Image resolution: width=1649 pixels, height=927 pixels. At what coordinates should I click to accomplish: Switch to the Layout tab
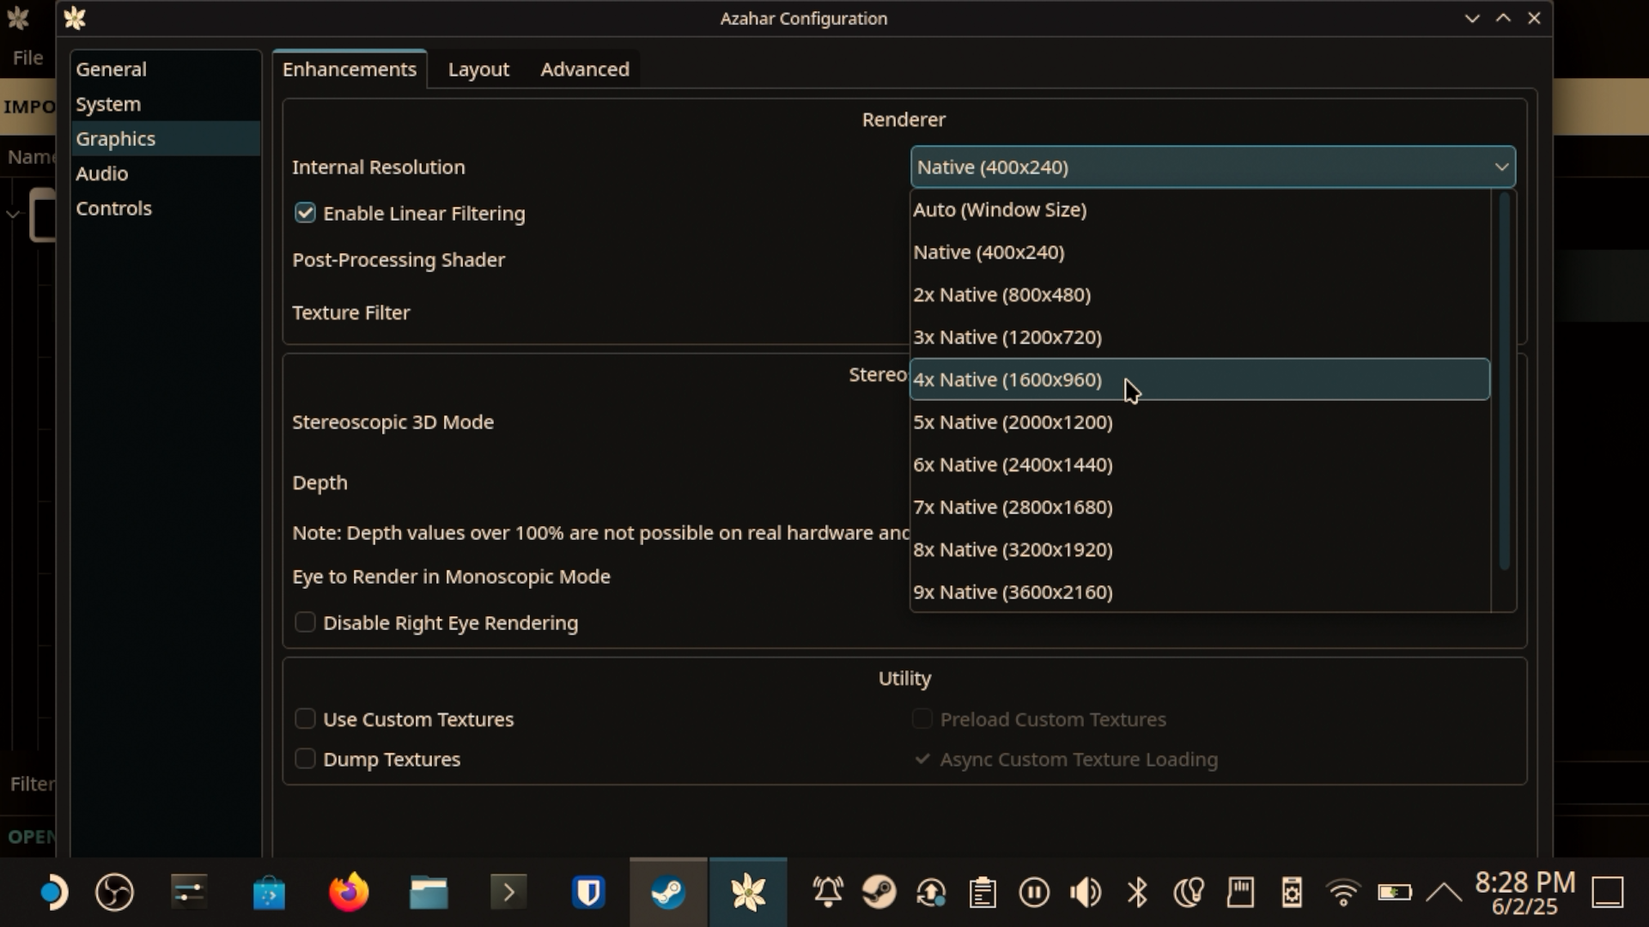[478, 69]
